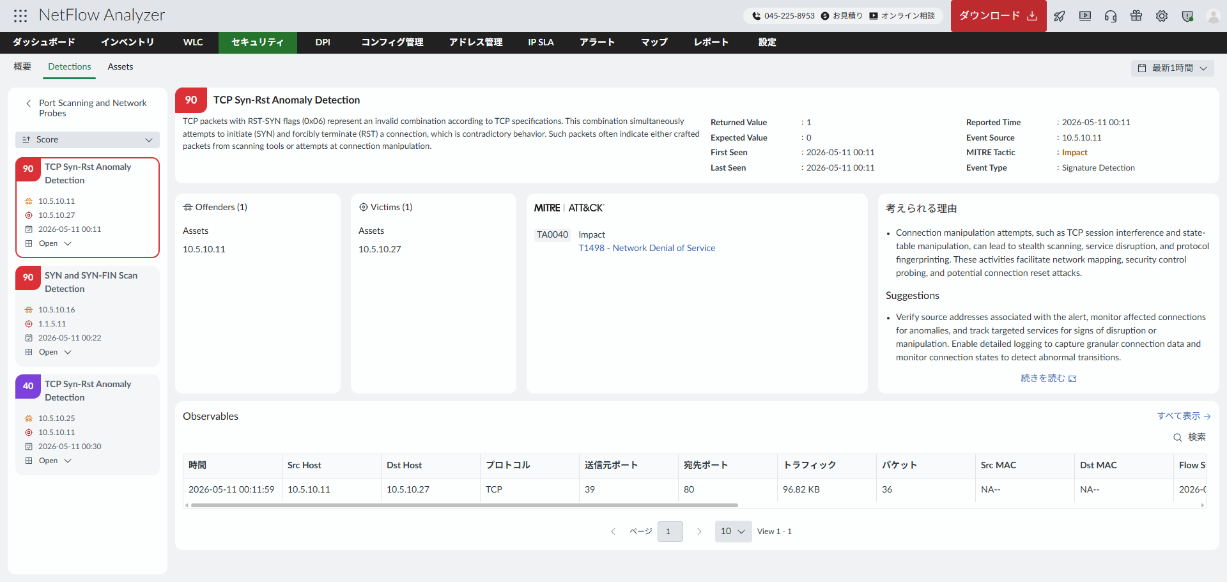
Task: Click offender icon beside 10.5.10.16
Action: pos(29,310)
